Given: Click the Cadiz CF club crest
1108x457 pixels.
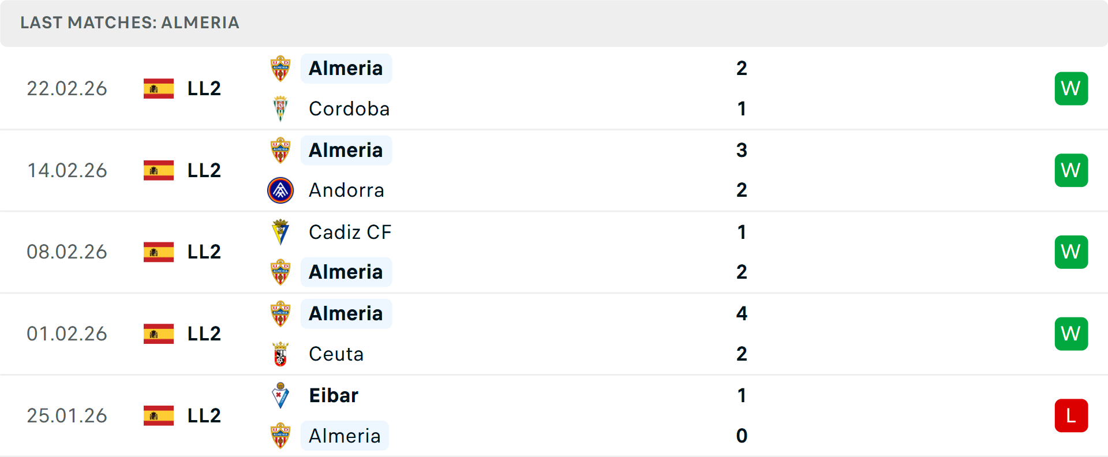Looking at the screenshot, I should [280, 232].
